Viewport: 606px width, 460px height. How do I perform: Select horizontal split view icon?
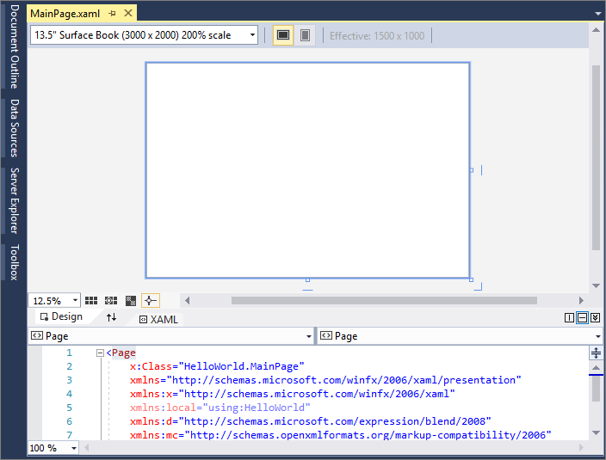[x=582, y=318]
